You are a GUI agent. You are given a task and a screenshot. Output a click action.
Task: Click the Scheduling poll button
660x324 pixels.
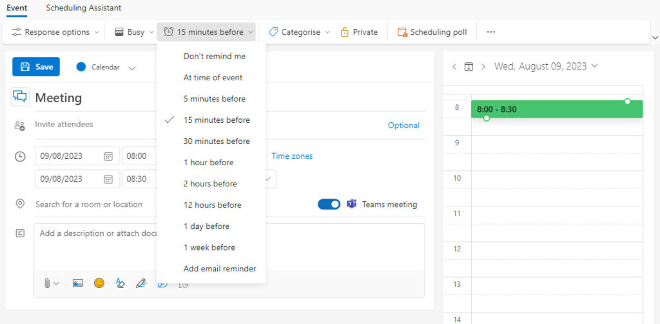(x=432, y=32)
